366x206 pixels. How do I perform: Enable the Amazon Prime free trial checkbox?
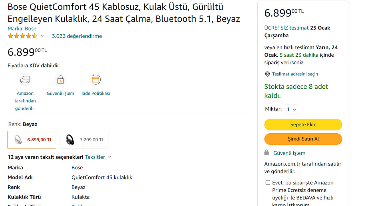click(x=268, y=183)
